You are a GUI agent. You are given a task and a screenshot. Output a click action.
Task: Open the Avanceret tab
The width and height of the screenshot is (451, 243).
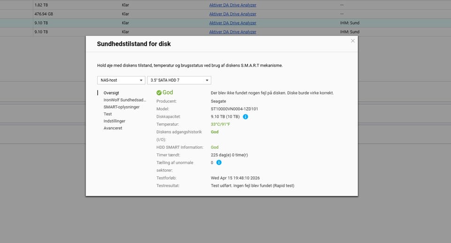coord(113,128)
